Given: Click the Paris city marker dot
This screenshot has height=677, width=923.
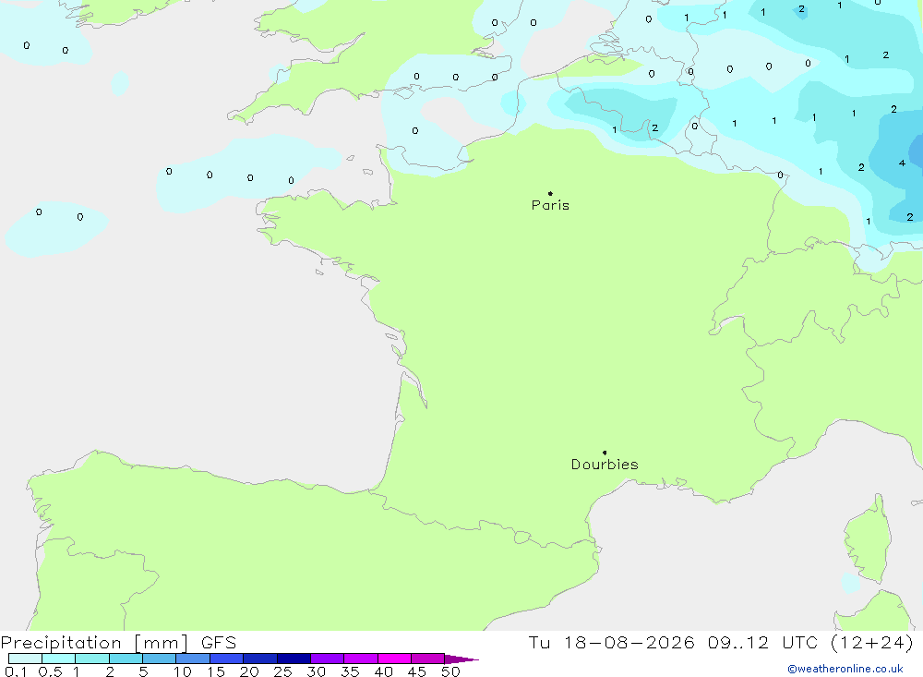Looking at the screenshot, I should pyautogui.click(x=550, y=193).
